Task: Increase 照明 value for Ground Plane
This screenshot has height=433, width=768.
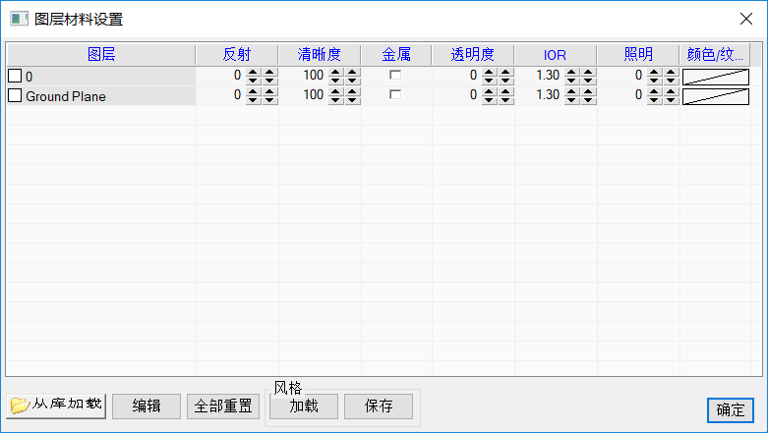Action: tap(654, 91)
